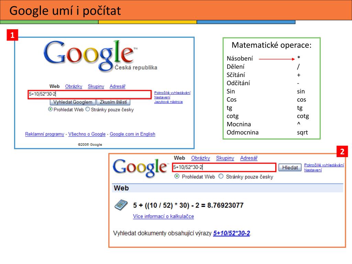Open Pokročilé vyhledávání link on results page
The height and width of the screenshot is (264, 352).
(x=324, y=165)
